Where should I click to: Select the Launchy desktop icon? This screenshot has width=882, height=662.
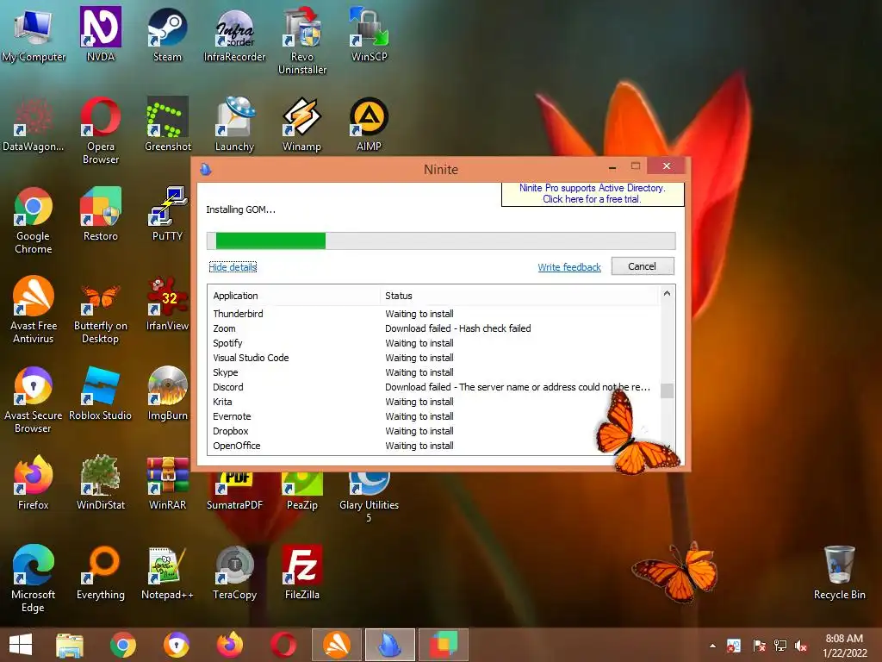click(x=234, y=124)
